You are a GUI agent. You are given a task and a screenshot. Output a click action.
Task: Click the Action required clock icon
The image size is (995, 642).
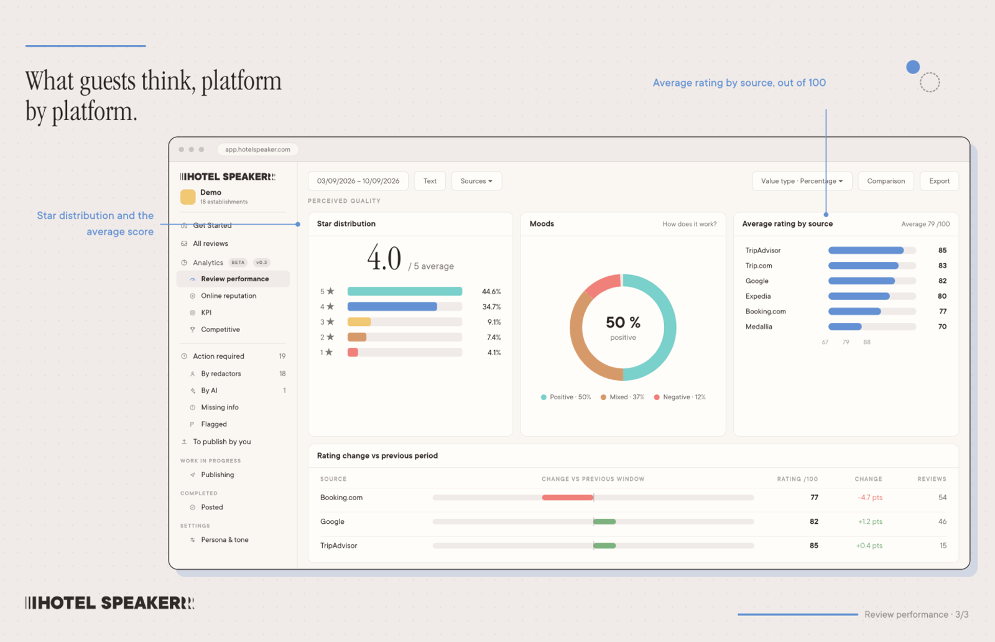(184, 356)
